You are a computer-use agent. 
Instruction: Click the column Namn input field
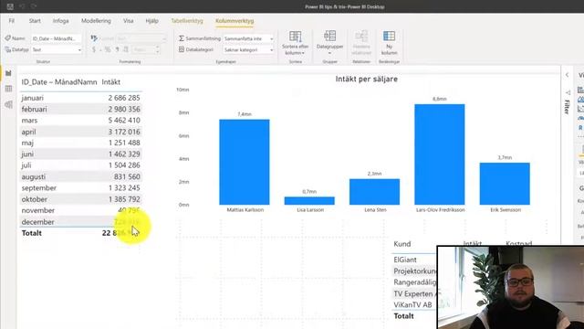tap(57, 38)
